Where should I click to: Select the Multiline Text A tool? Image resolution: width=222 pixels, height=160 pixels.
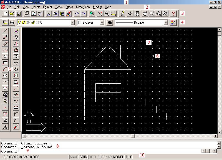point(5,127)
